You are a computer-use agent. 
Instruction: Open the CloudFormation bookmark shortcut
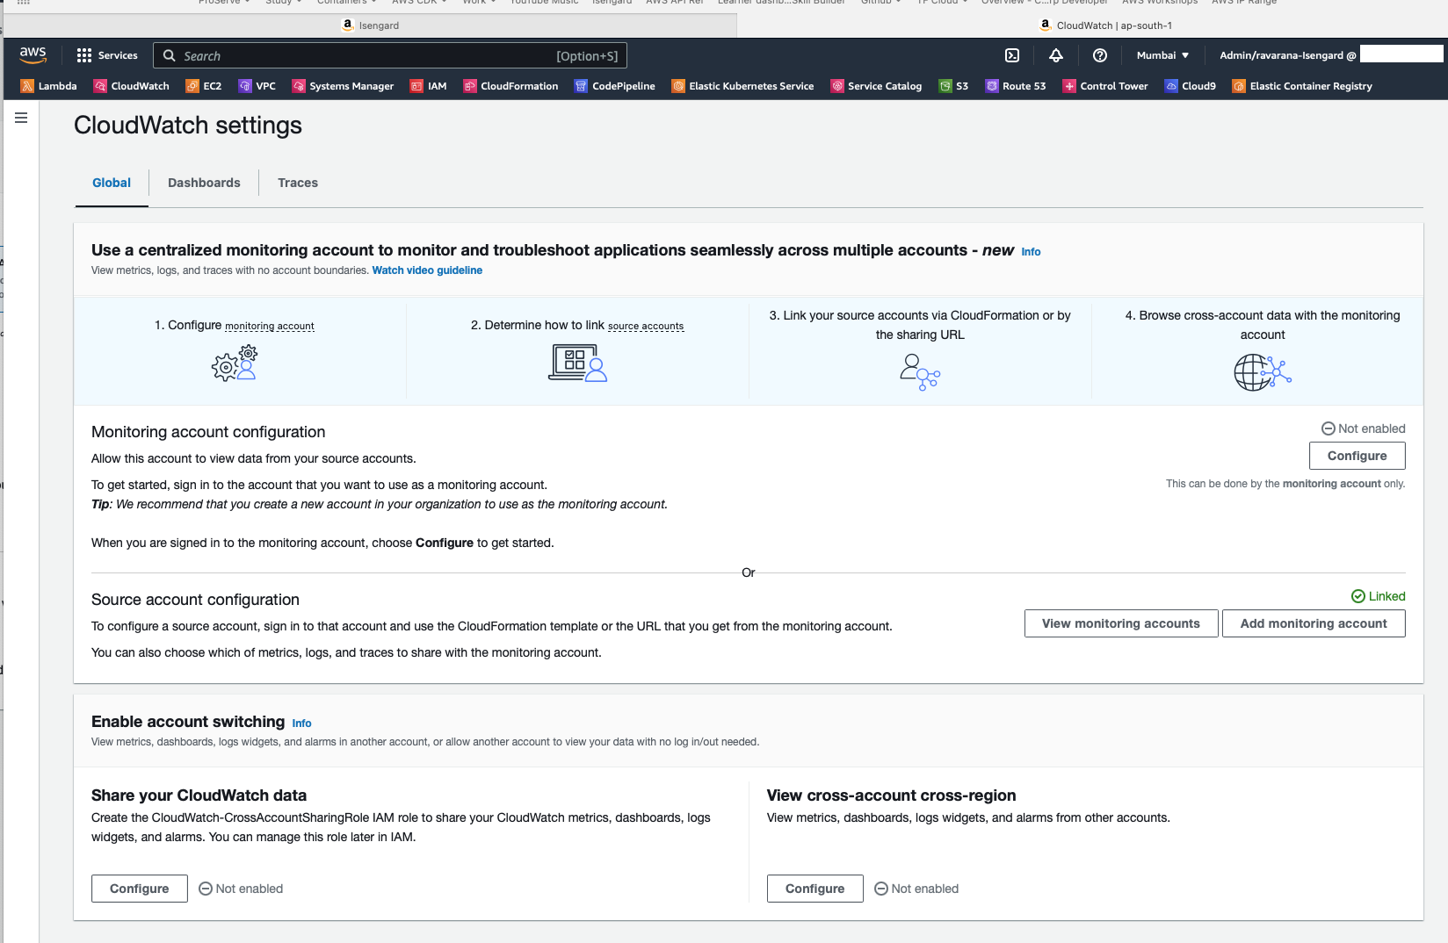click(511, 86)
